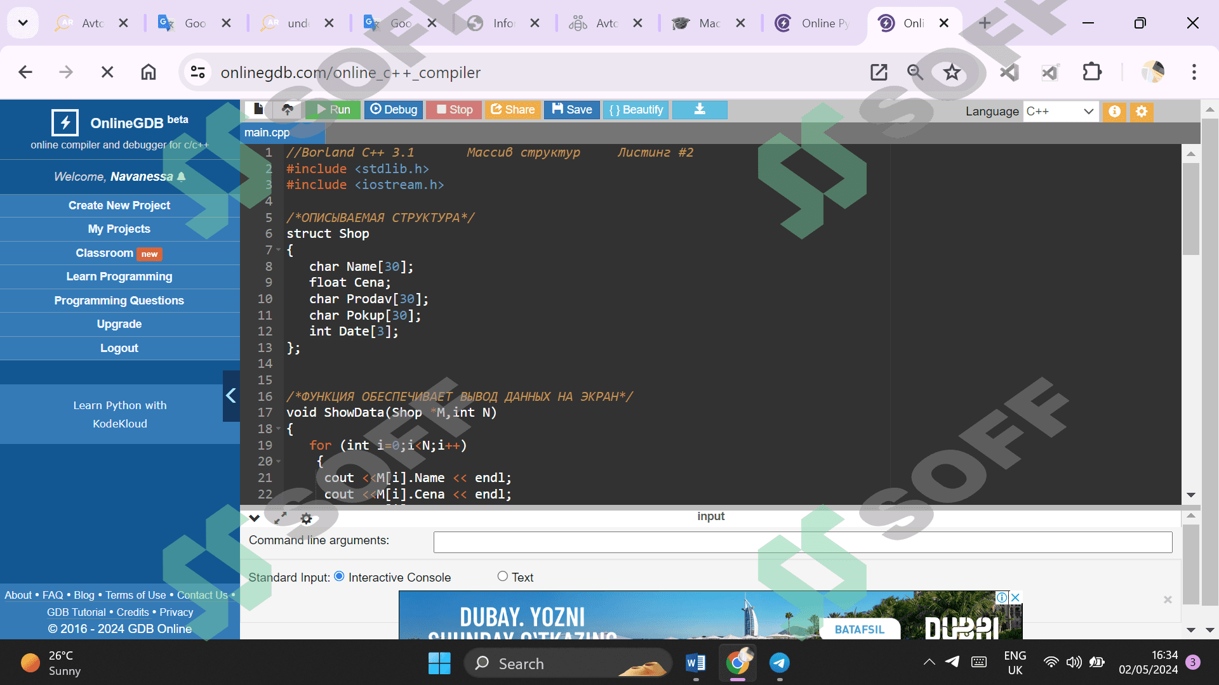Upload a file using the cloud icon
The image size is (1219, 685).
pyautogui.click(x=288, y=110)
